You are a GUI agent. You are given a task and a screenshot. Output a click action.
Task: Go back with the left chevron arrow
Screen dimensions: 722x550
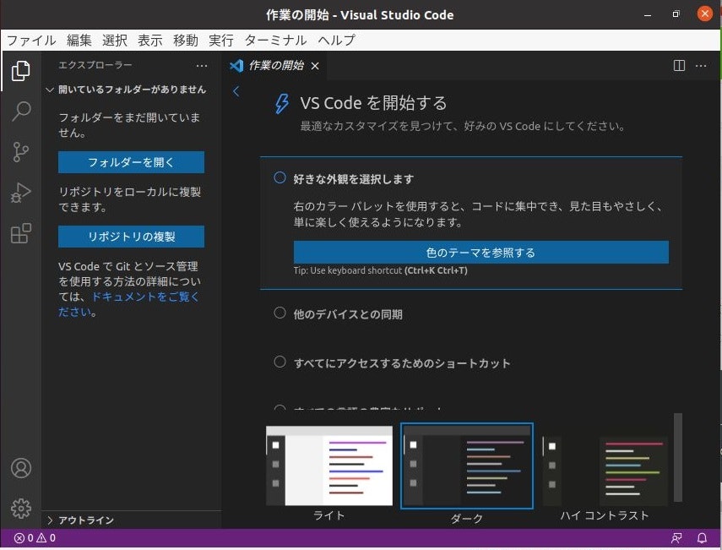(236, 91)
